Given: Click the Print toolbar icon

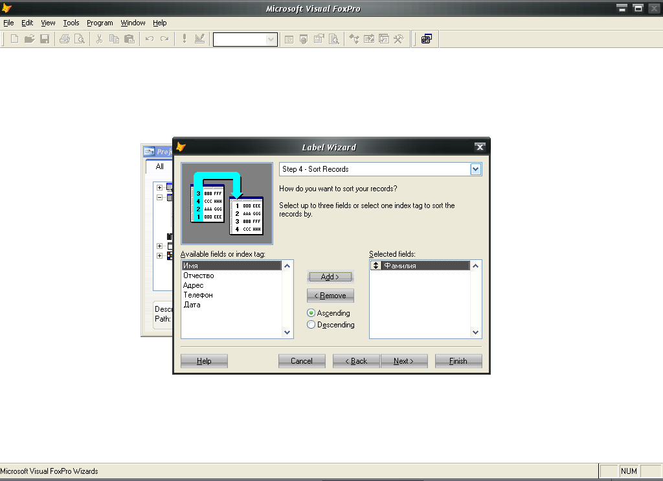Looking at the screenshot, I should [x=64, y=40].
